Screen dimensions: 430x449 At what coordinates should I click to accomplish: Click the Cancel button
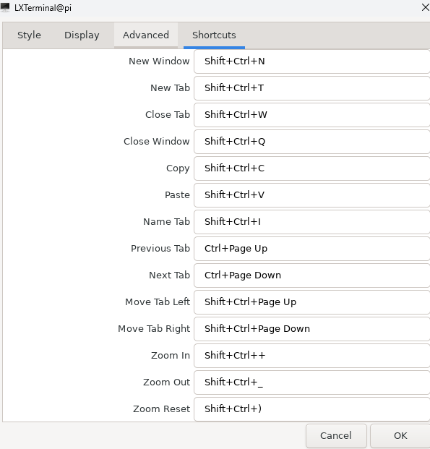(336, 435)
